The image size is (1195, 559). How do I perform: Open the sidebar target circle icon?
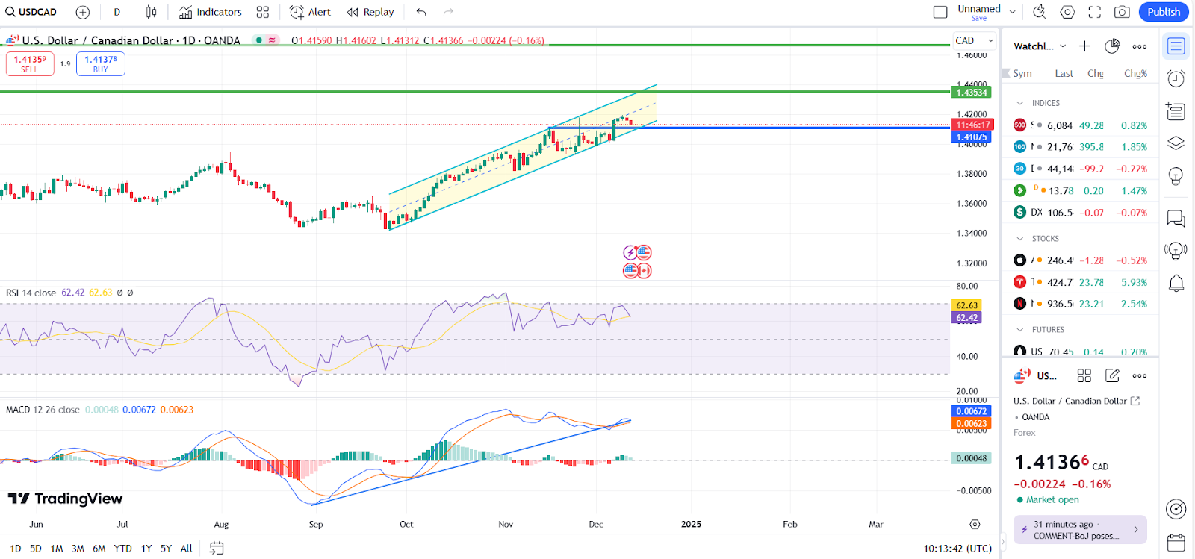click(1176, 509)
